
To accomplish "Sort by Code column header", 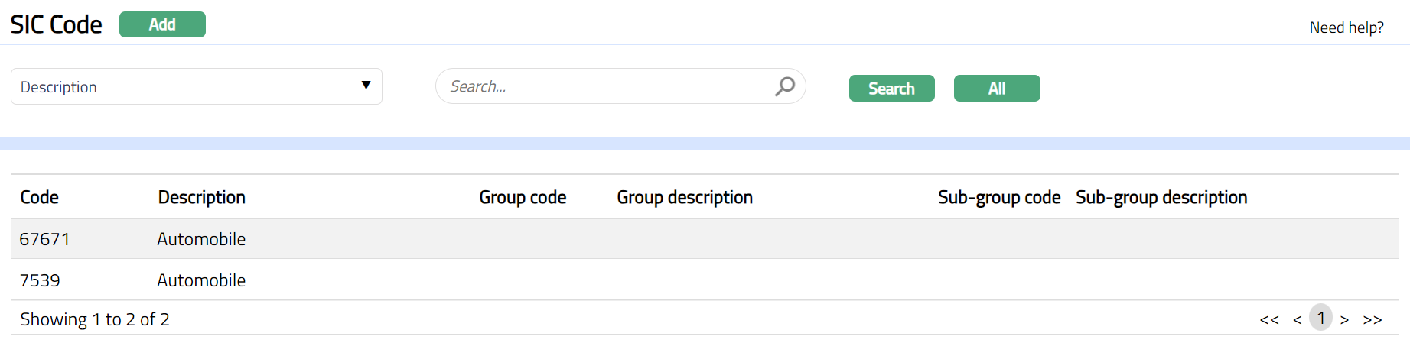I will [x=40, y=197].
